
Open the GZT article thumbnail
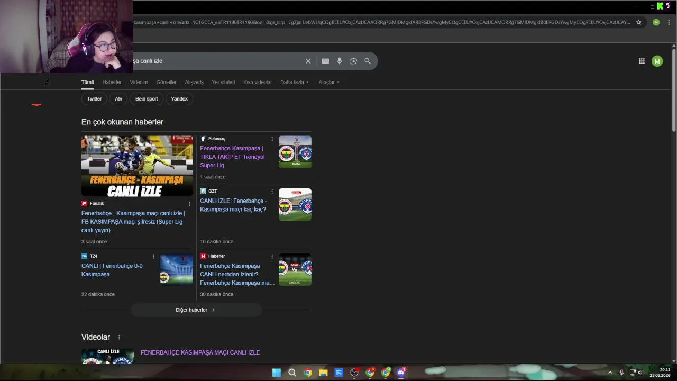click(295, 205)
